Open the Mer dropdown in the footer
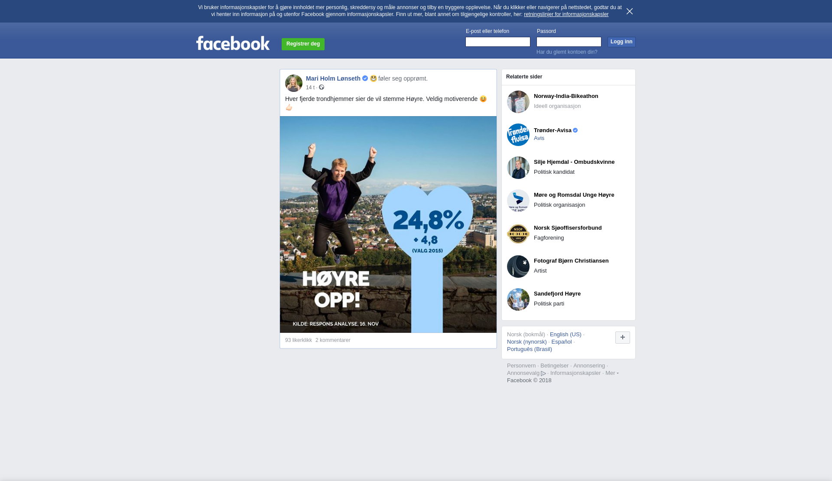 coord(612,373)
